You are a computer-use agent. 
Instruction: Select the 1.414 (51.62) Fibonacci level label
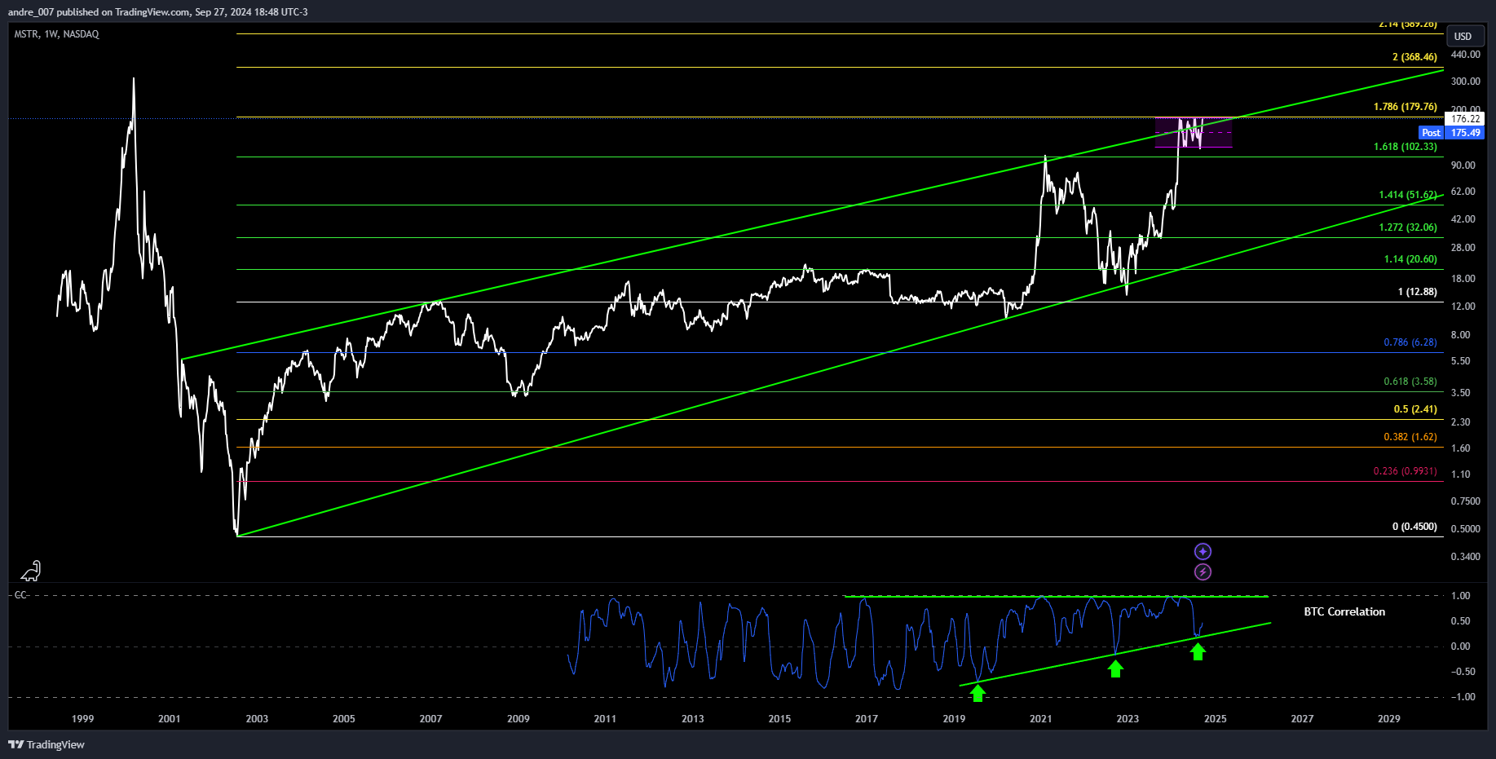click(x=1408, y=195)
